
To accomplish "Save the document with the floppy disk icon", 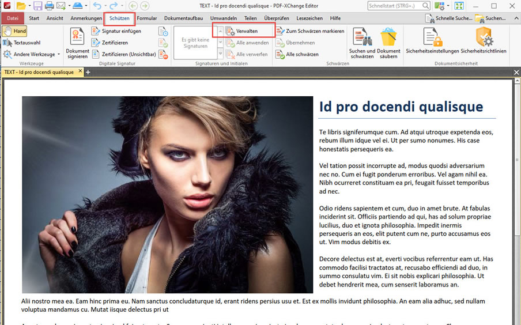I will [37, 6].
